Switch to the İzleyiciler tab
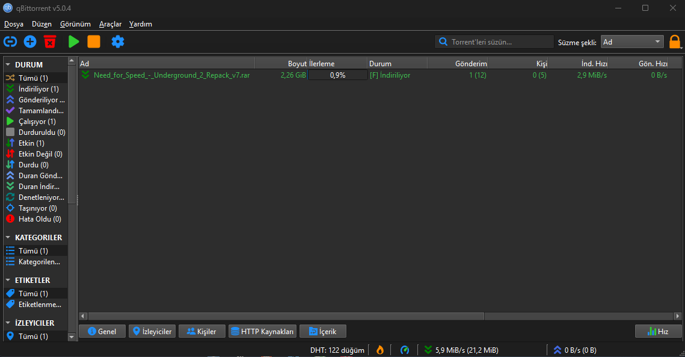Screen dimensions: 685x357 pos(152,331)
